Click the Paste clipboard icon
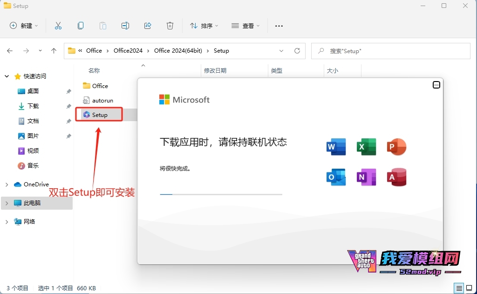The height and width of the screenshot is (294, 477). coord(103,26)
